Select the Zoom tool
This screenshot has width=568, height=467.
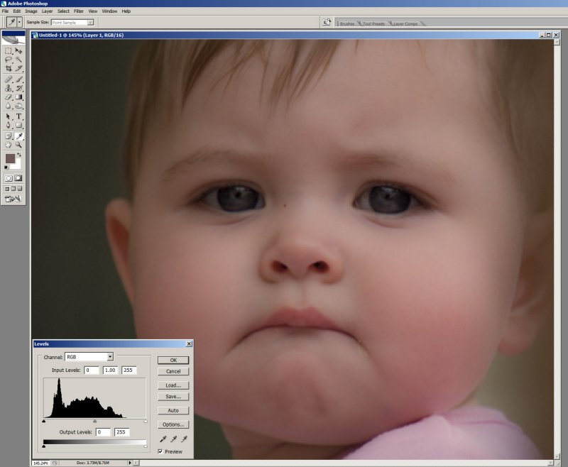(x=18, y=145)
